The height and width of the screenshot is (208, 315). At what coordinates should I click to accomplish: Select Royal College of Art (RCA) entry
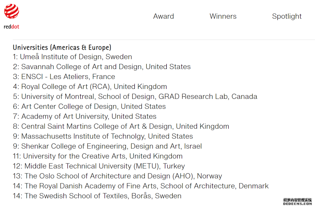90,87
